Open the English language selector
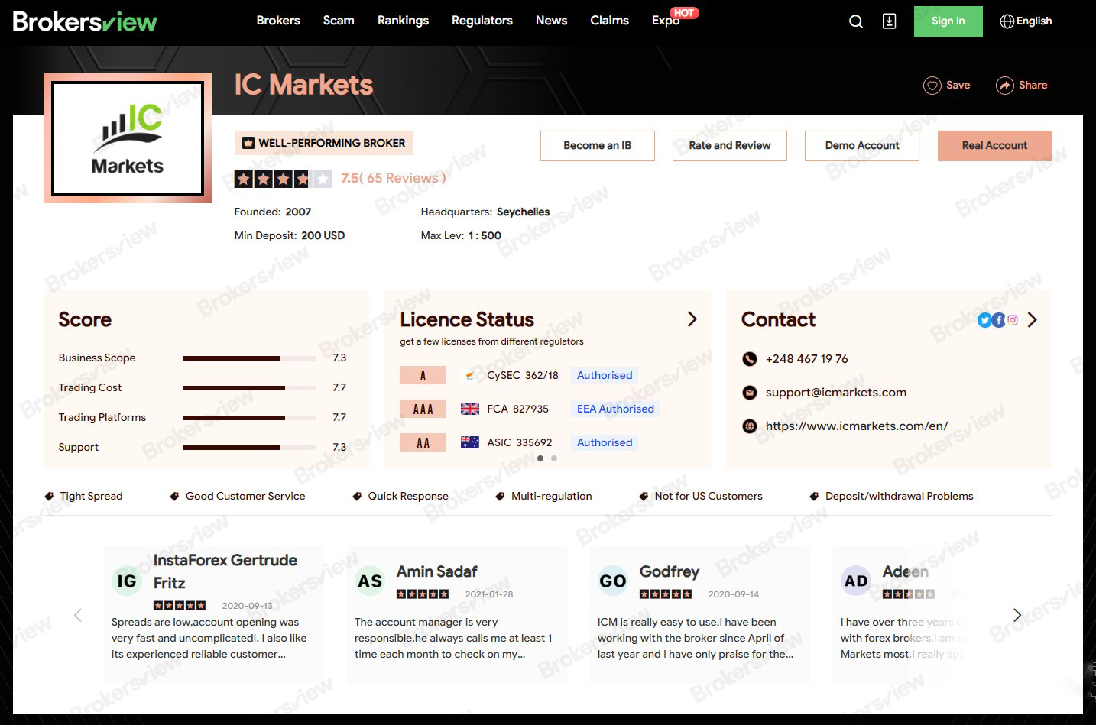This screenshot has width=1096, height=725. 1026,21
